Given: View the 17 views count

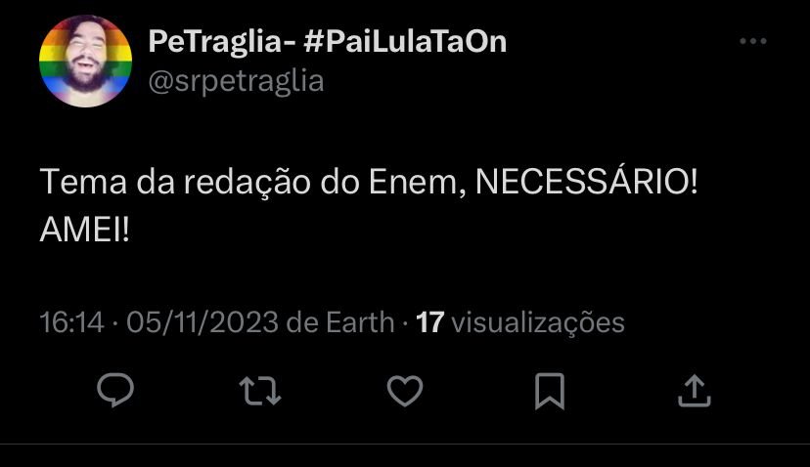Looking at the screenshot, I should pyautogui.click(x=429, y=322).
